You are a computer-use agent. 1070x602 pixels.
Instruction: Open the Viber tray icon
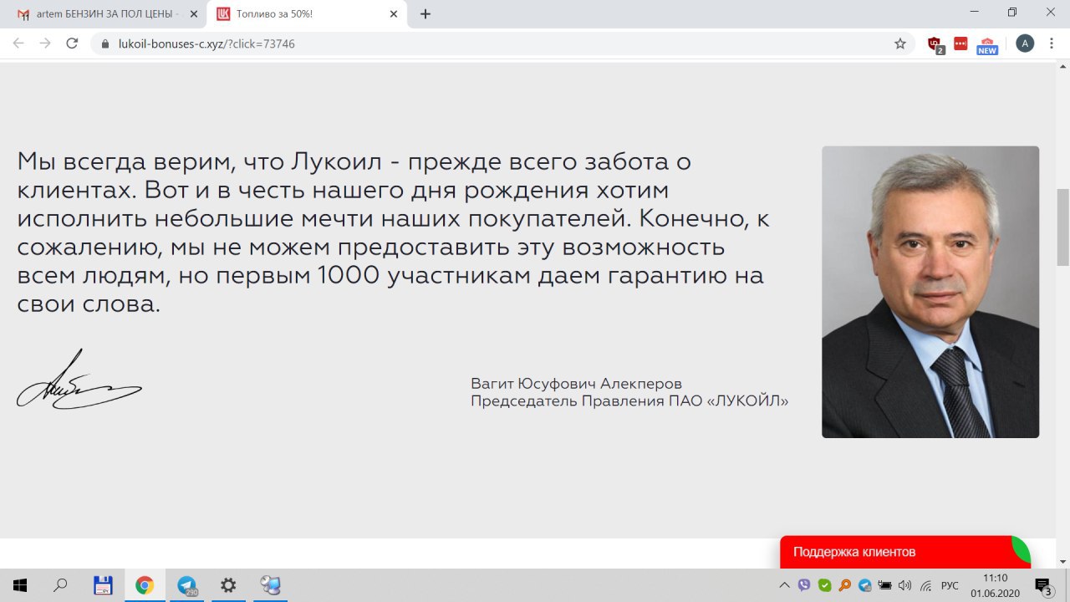pyautogui.click(x=804, y=585)
